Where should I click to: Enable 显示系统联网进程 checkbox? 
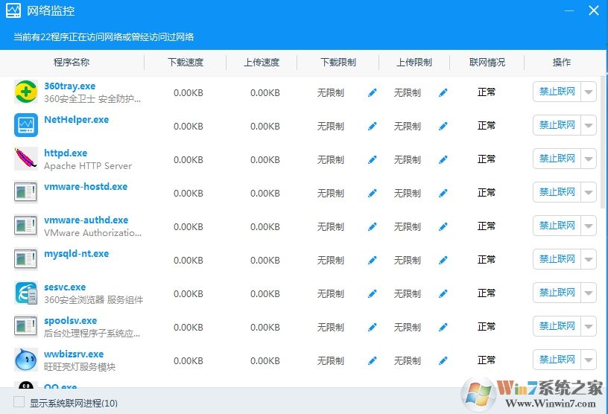tap(19, 402)
